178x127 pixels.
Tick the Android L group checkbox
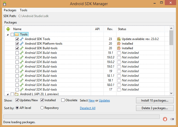point(12,94)
